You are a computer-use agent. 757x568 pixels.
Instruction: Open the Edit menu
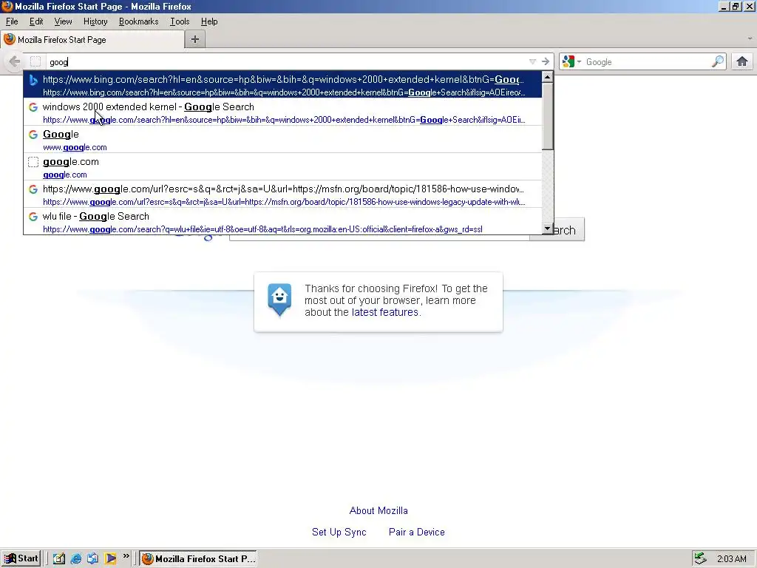(x=36, y=21)
